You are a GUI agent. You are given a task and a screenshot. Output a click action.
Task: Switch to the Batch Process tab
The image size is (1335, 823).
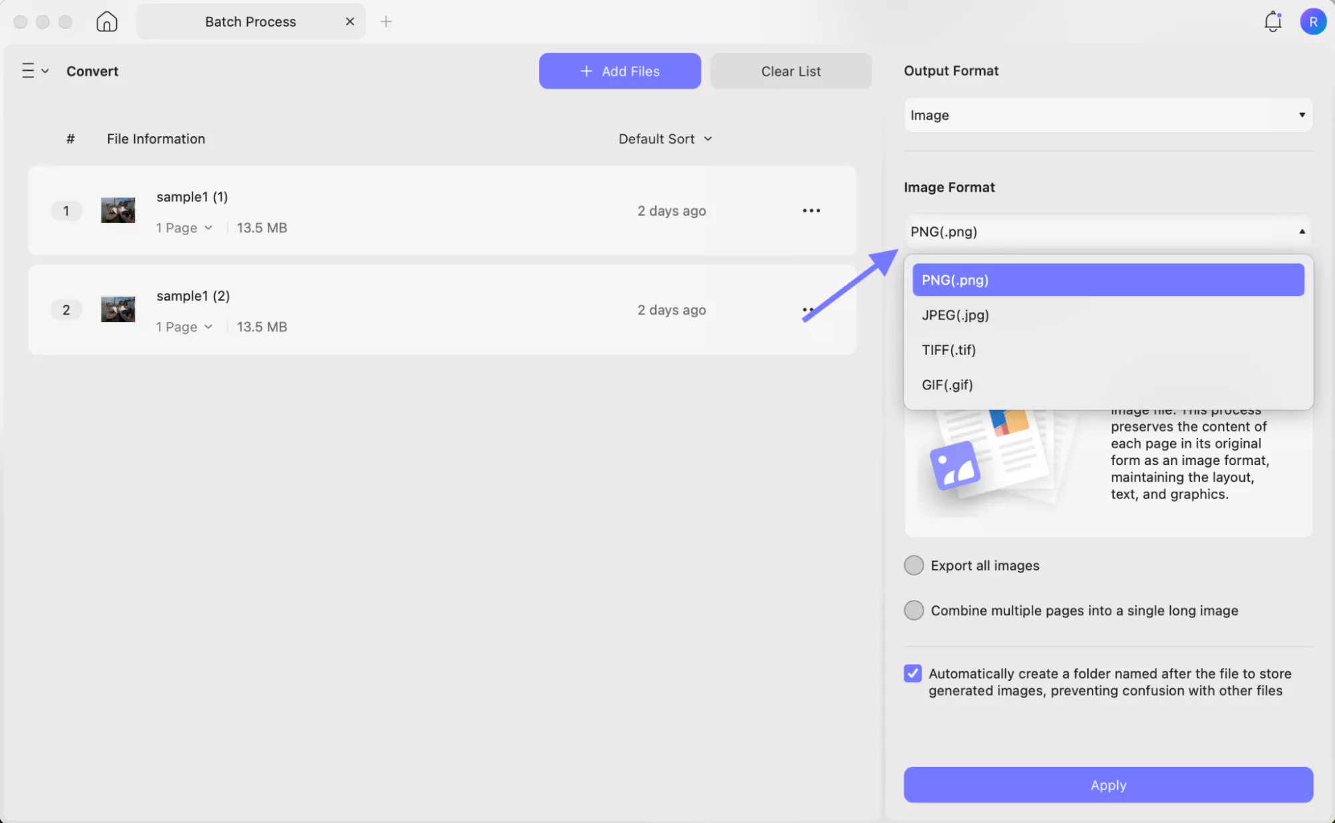pyautogui.click(x=250, y=21)
